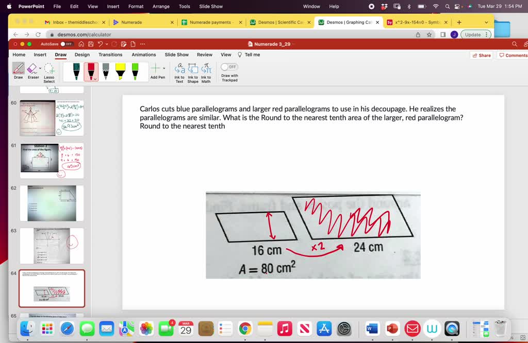Open the Add Pen dropdown arrow
Image resolution: width=528 pixels, height=343 pixels.
[164, 68]
